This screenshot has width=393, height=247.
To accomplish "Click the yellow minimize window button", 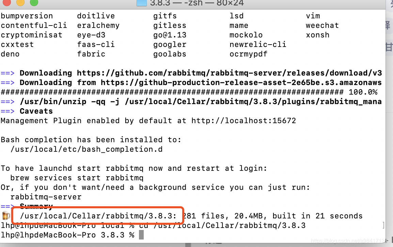I will (x=20, y=2).
